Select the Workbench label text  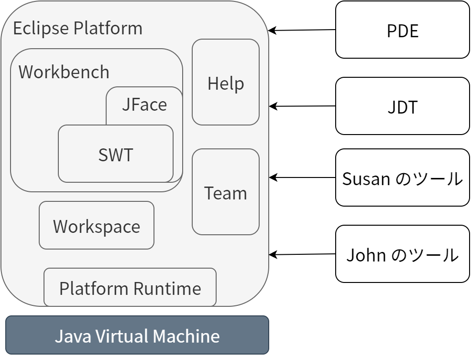(64, 72)
